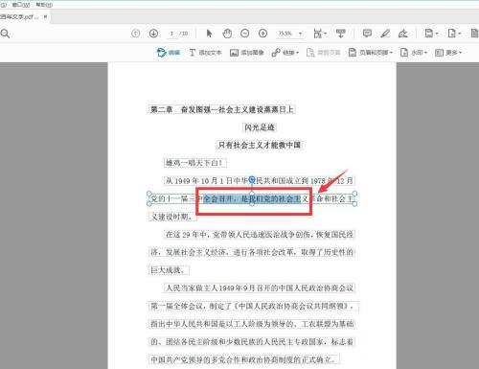Go to next page with down arrow
Viewport: 479px width, 369px height.
(153, 34)
